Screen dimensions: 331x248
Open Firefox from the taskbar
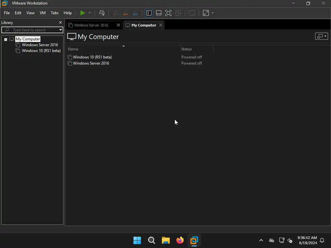point(180,240)
